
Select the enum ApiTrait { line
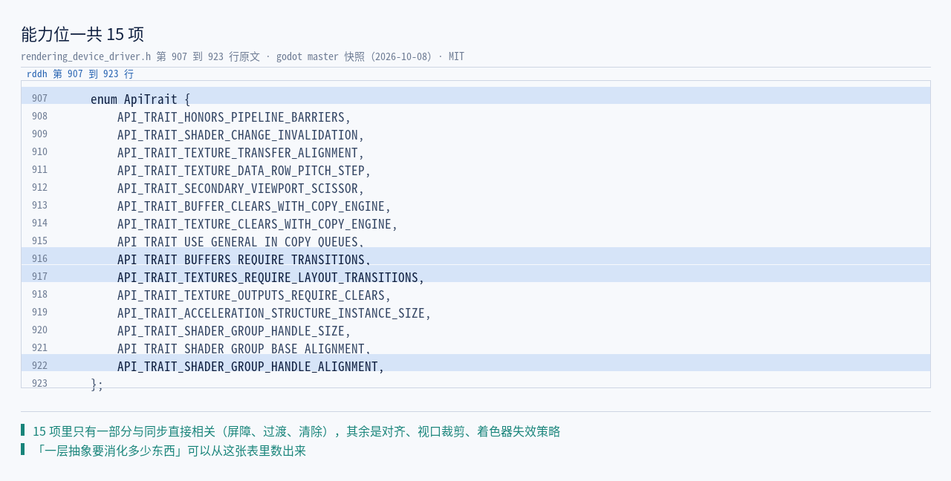pos(475,96)
